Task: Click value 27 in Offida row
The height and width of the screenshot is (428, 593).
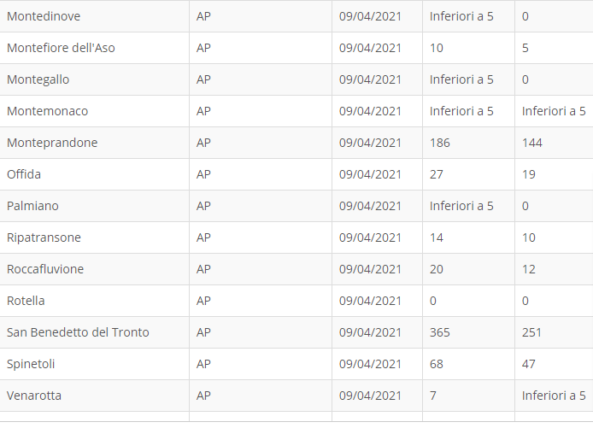Action: pyautogui.click(x=437, y=174)
